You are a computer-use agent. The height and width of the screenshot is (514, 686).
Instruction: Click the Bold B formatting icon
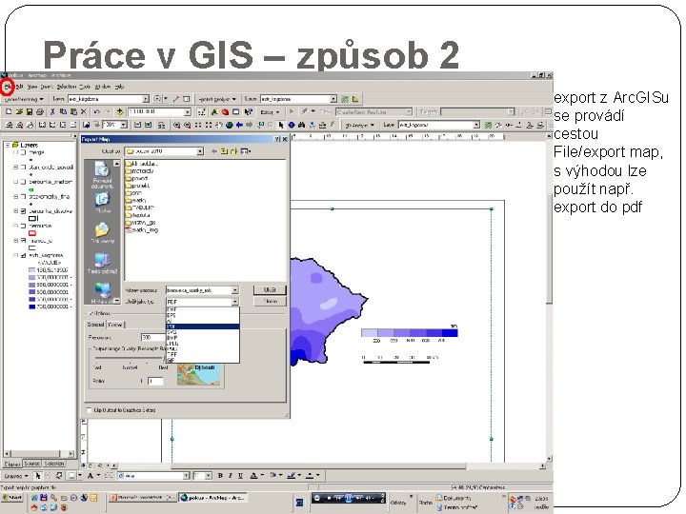tap(220, 476)
